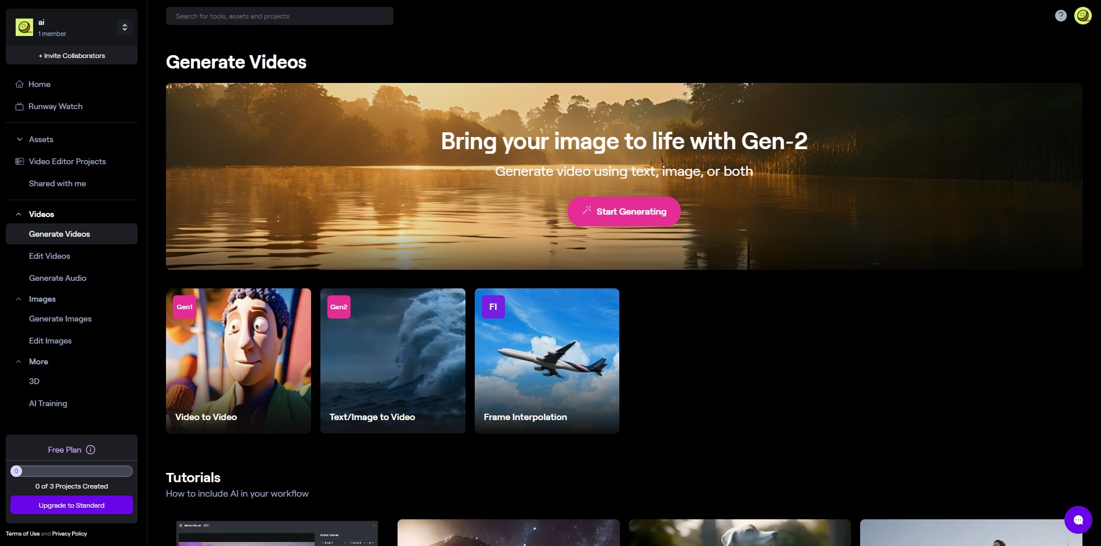Open the Frame Interpolation card
This screenshot has width=1101, height=546.
547,361
